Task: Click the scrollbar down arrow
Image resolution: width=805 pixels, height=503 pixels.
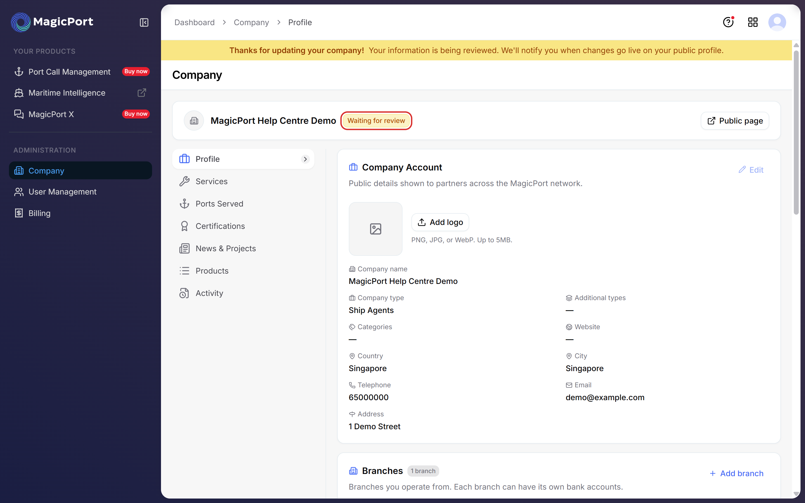Action: tap(796, 494)
